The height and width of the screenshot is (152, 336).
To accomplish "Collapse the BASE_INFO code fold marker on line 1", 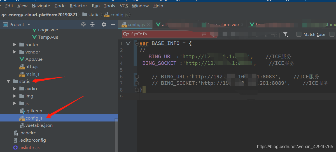I will [x=137, y=43].
